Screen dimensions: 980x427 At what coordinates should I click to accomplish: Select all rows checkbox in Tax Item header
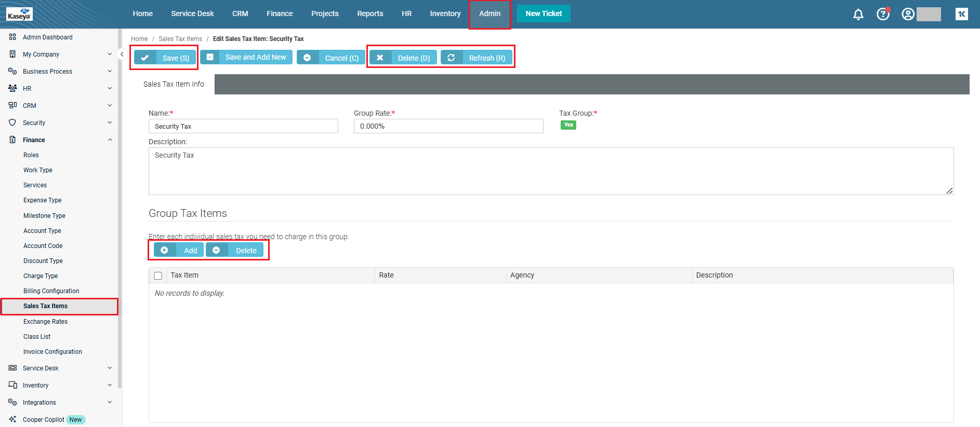pyautogui.click(x=158, y=276)
